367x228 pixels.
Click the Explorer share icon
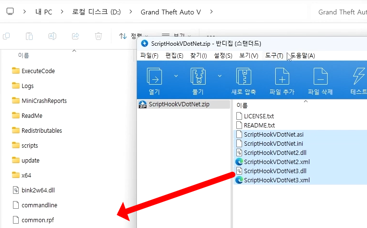tap(75, 36)
